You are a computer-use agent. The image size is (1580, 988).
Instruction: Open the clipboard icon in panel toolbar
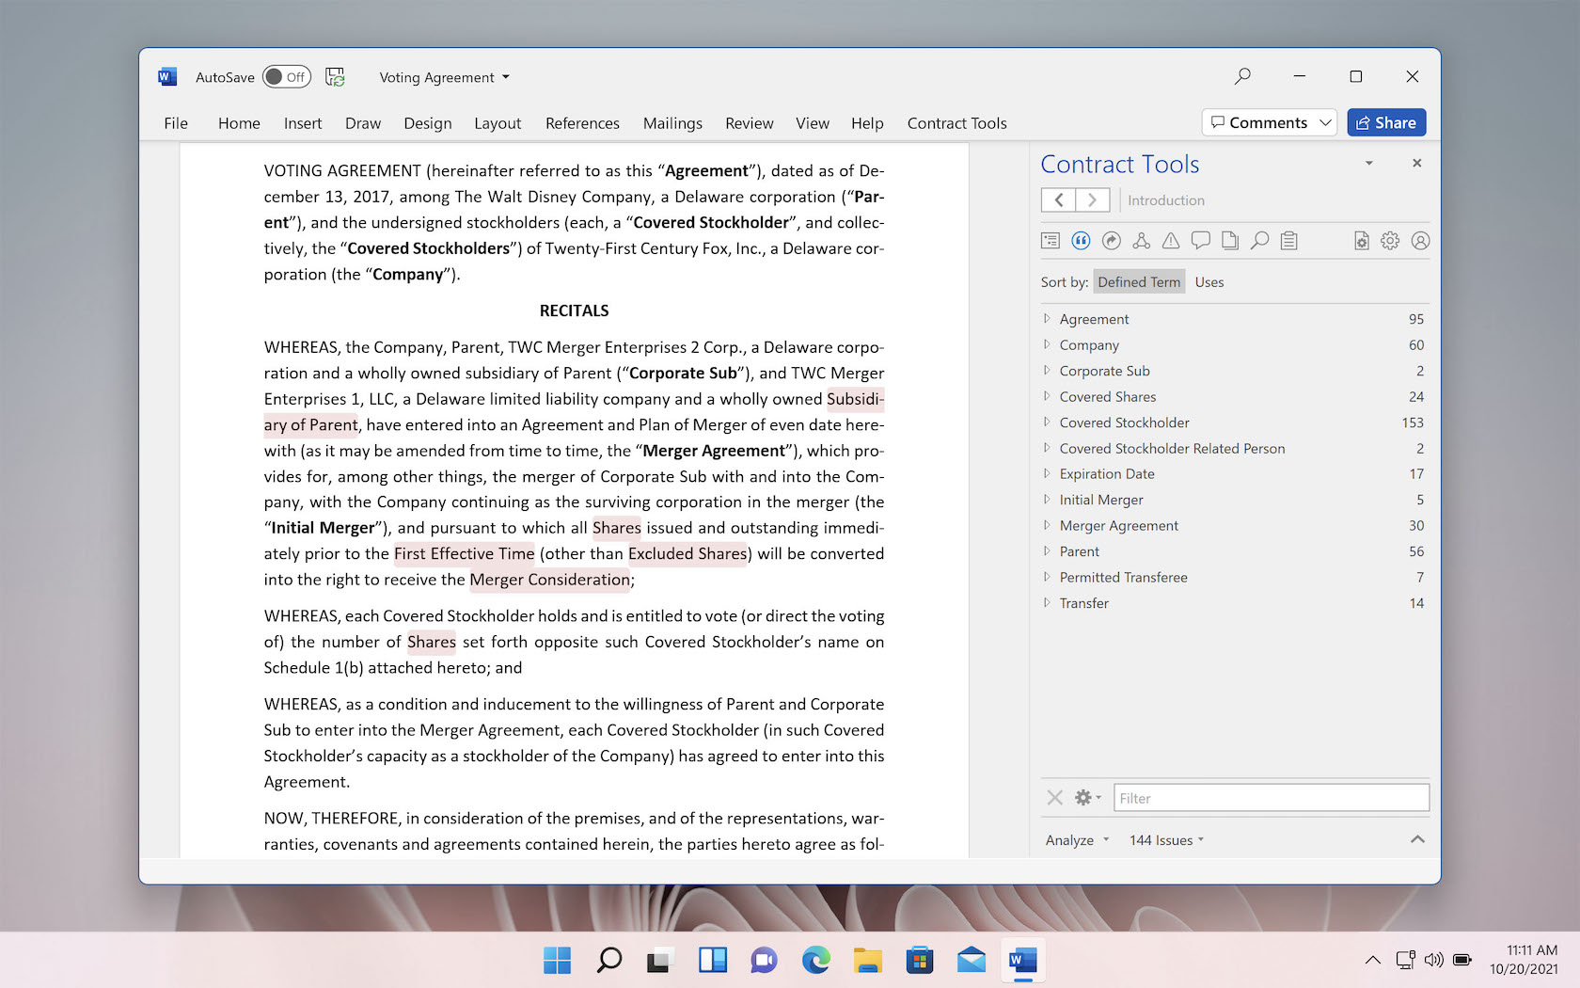[x=1289, y=241]
